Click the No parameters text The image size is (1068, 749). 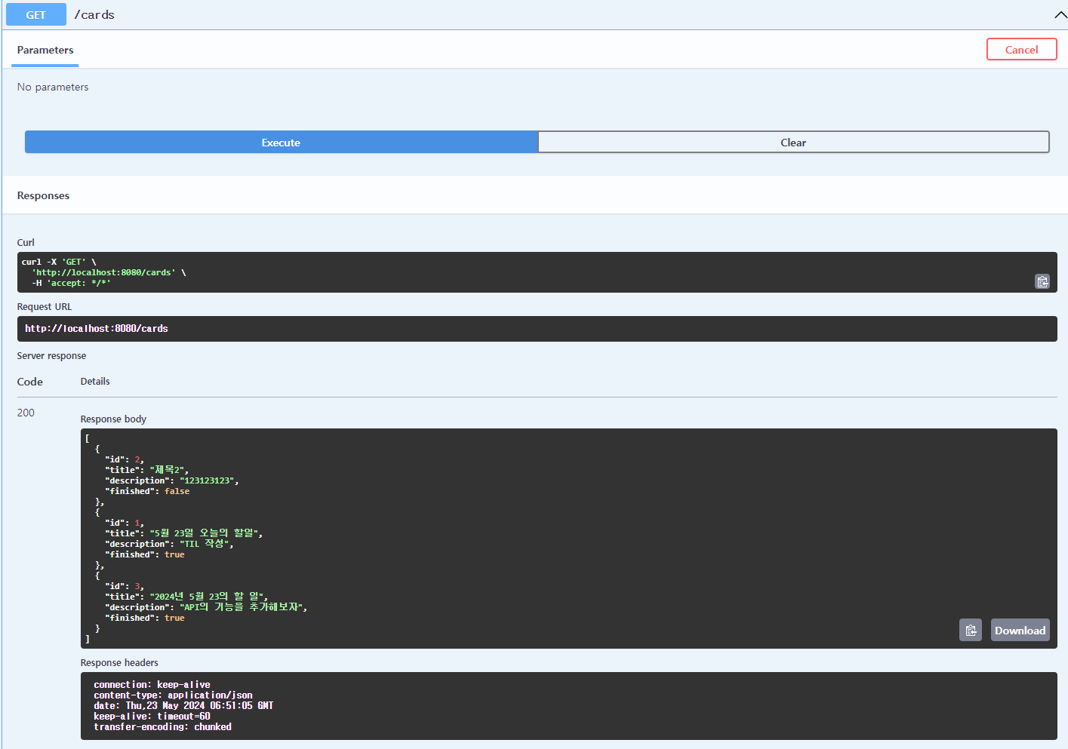(x=53, y=87)
